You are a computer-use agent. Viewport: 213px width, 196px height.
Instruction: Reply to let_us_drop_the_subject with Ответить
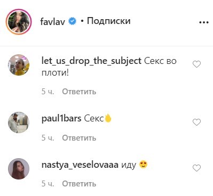coord(79,92)
